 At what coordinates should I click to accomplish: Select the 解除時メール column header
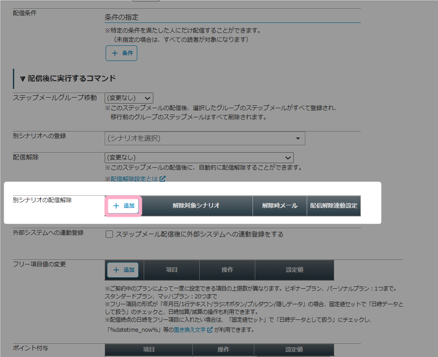point(280,206)
